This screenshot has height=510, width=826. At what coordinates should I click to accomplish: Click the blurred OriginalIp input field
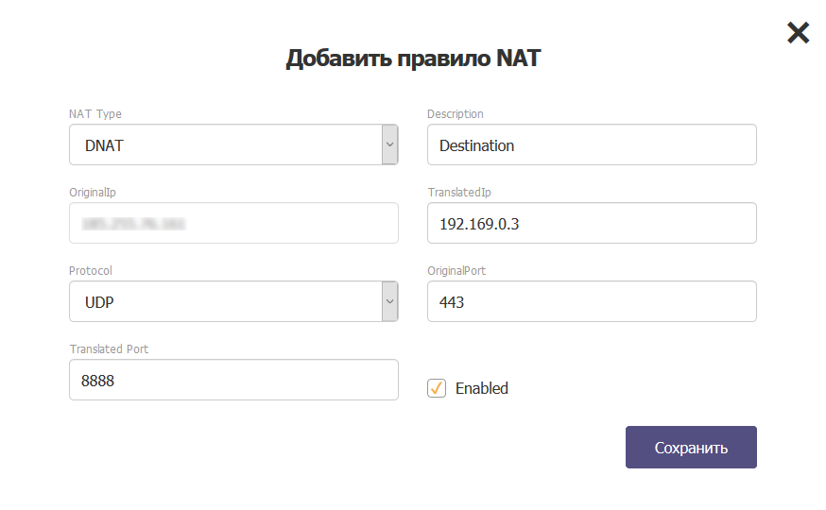(x=233, y=224)
